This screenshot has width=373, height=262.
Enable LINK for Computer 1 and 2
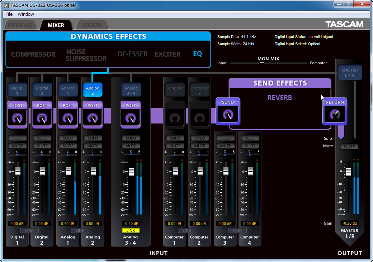[x=187, y=230]
